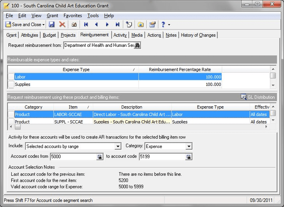Expand the Include accounts dropdown
284x207 pixels.
point(118,146)
